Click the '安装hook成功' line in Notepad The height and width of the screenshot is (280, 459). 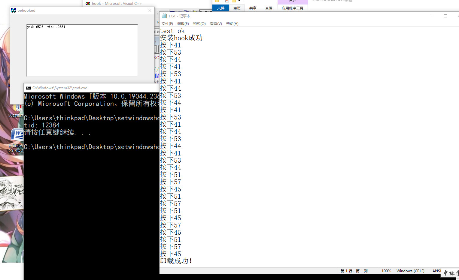tap(181, 38)
